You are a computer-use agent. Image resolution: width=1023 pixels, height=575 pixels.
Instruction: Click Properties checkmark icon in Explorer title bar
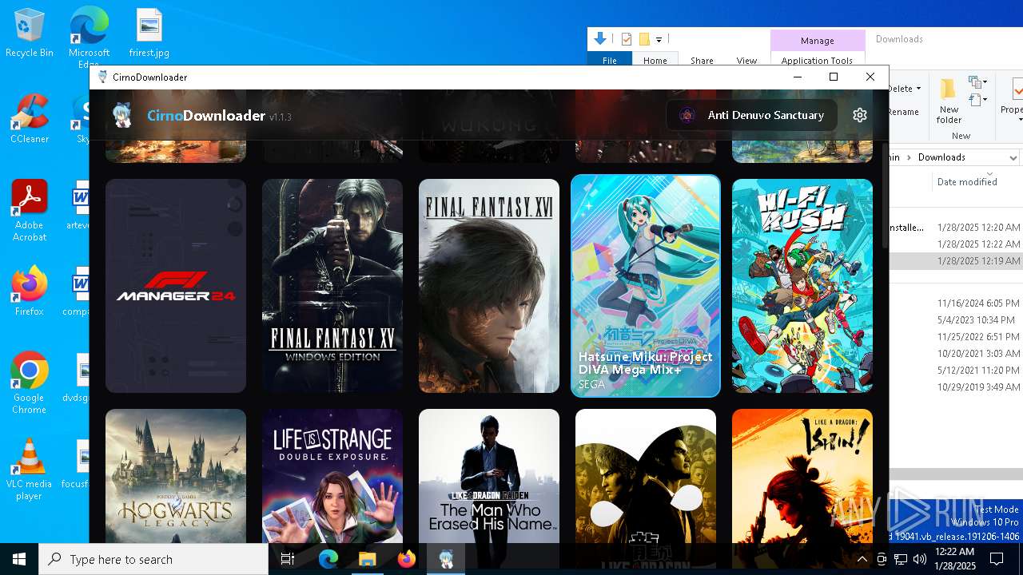pyautogui.click(x=627, y=39)
